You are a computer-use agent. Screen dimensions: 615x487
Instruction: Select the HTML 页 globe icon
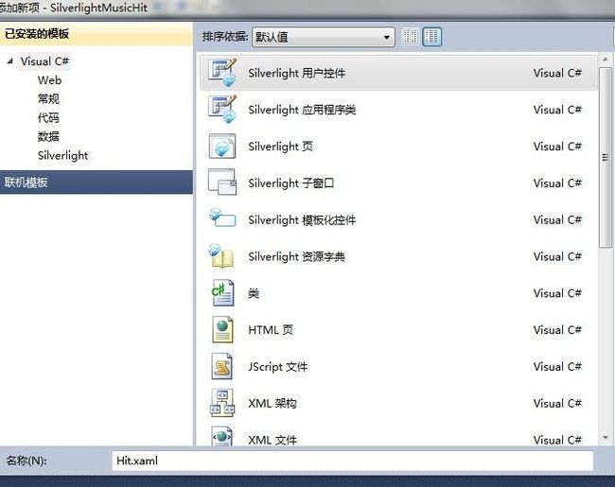[x=222, y=330]
